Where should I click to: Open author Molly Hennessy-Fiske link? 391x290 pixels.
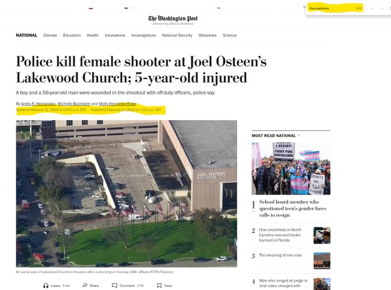coord(118,103)
